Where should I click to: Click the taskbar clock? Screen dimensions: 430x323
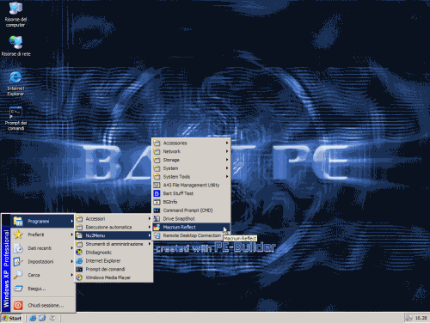coord(421,318)
